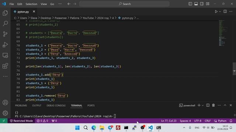Open Accounts menu in activity bar
This screenshot has width=236, height=132.
pyautogui.click(x=5, y=103)
